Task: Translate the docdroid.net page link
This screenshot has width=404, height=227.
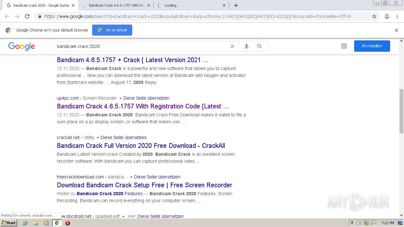Action: click(x=161, y=216)
